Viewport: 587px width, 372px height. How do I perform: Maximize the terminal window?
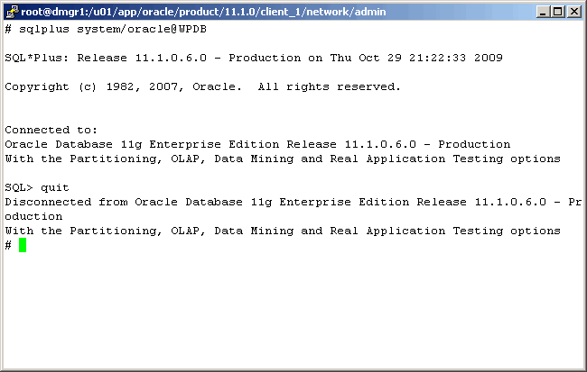[555, 11]
